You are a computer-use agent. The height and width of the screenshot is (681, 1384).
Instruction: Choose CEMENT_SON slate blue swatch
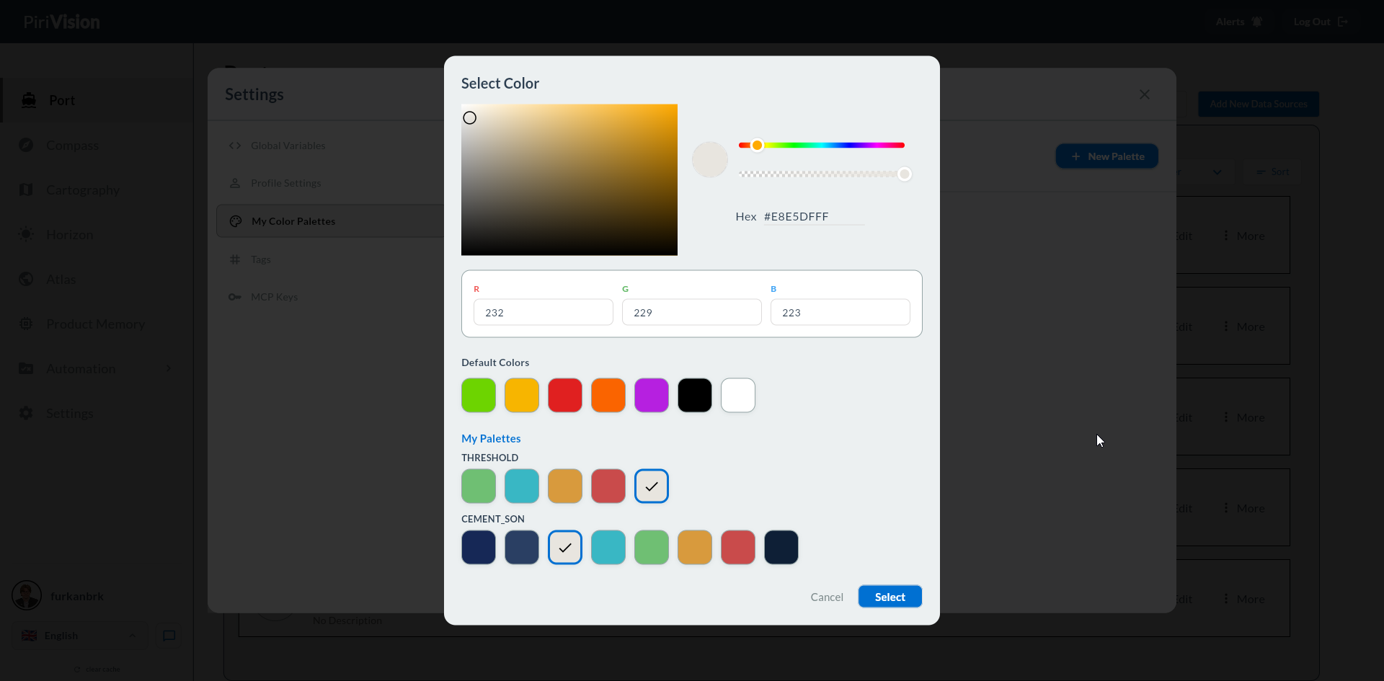[522, 547]
